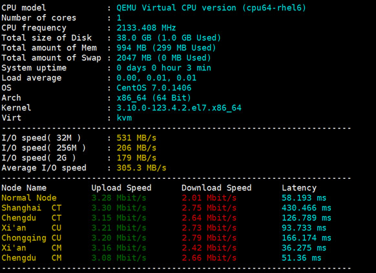The width and height of the screenshot is (376, 273).
Task: Click the Shanghai CT node name
Action: [x=32, y=208]
